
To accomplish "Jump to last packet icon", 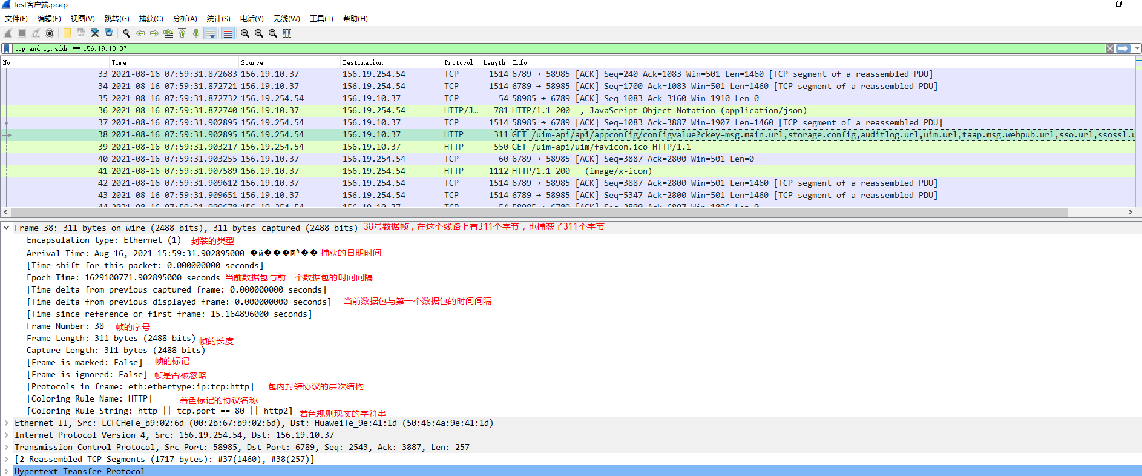I will click(x=196, y=33).
